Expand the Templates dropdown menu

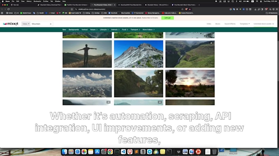245,24
